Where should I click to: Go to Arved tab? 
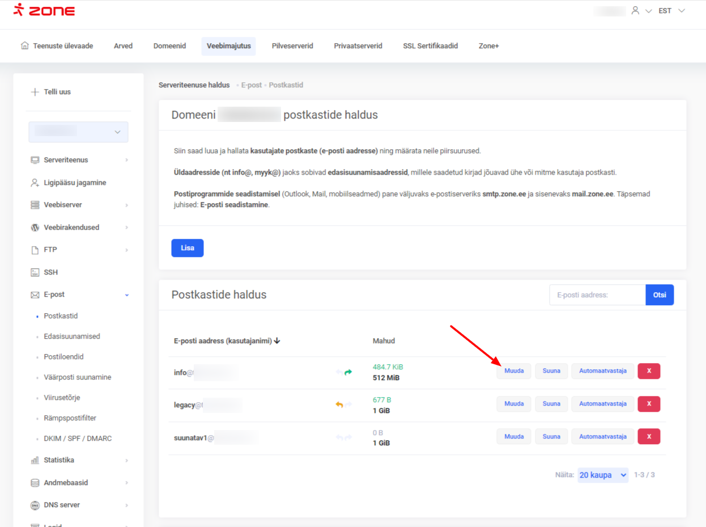point(123,46)
